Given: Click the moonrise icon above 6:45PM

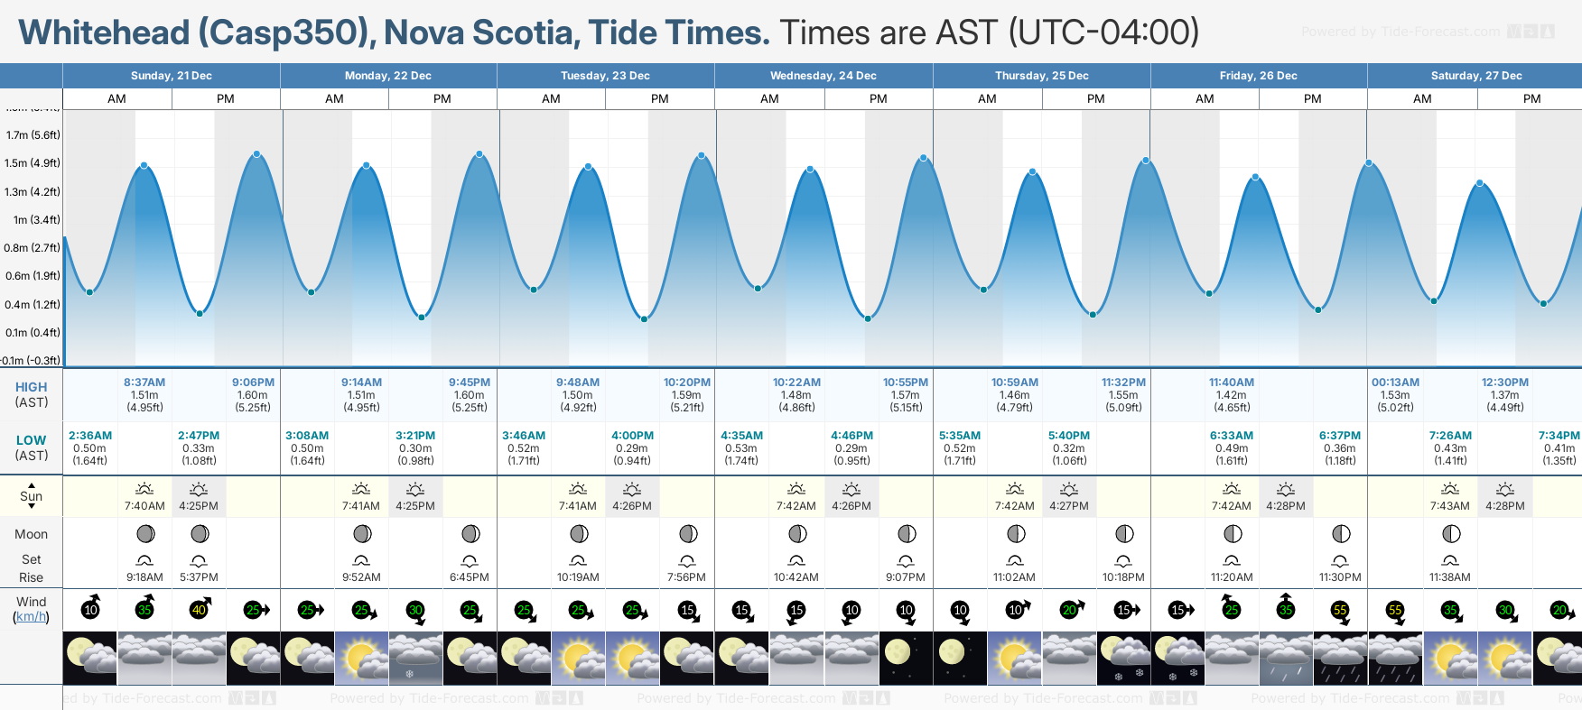Looking at the screenshot, I should (x=470, y=560).
